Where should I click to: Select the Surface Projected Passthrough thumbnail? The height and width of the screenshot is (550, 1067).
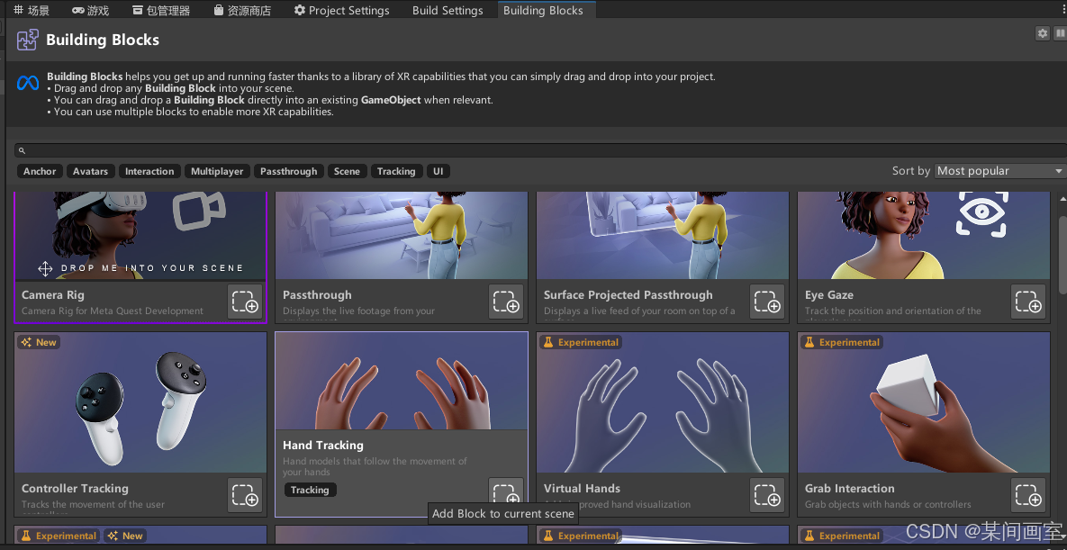pyautogui.click(x=663, y=236)
